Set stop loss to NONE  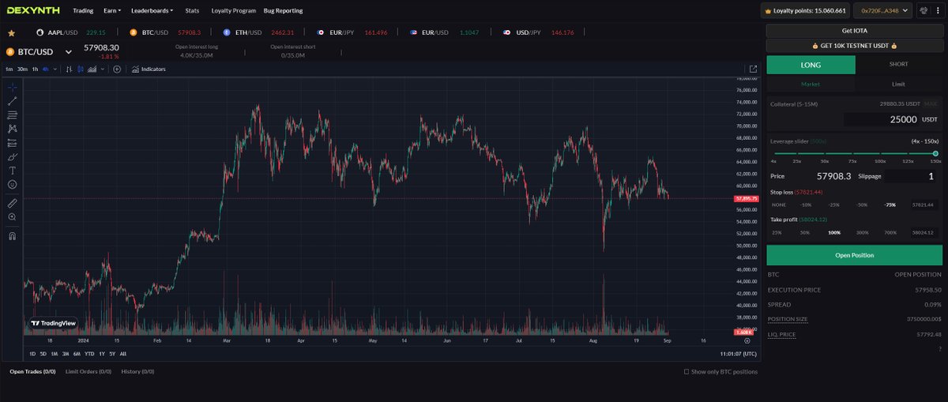tap(779, 205)
